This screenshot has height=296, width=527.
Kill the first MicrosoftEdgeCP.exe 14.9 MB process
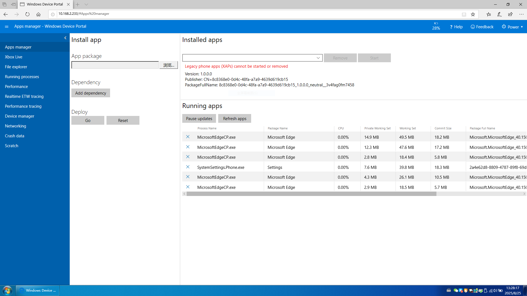pyautogui.click(x=188, y=137)
